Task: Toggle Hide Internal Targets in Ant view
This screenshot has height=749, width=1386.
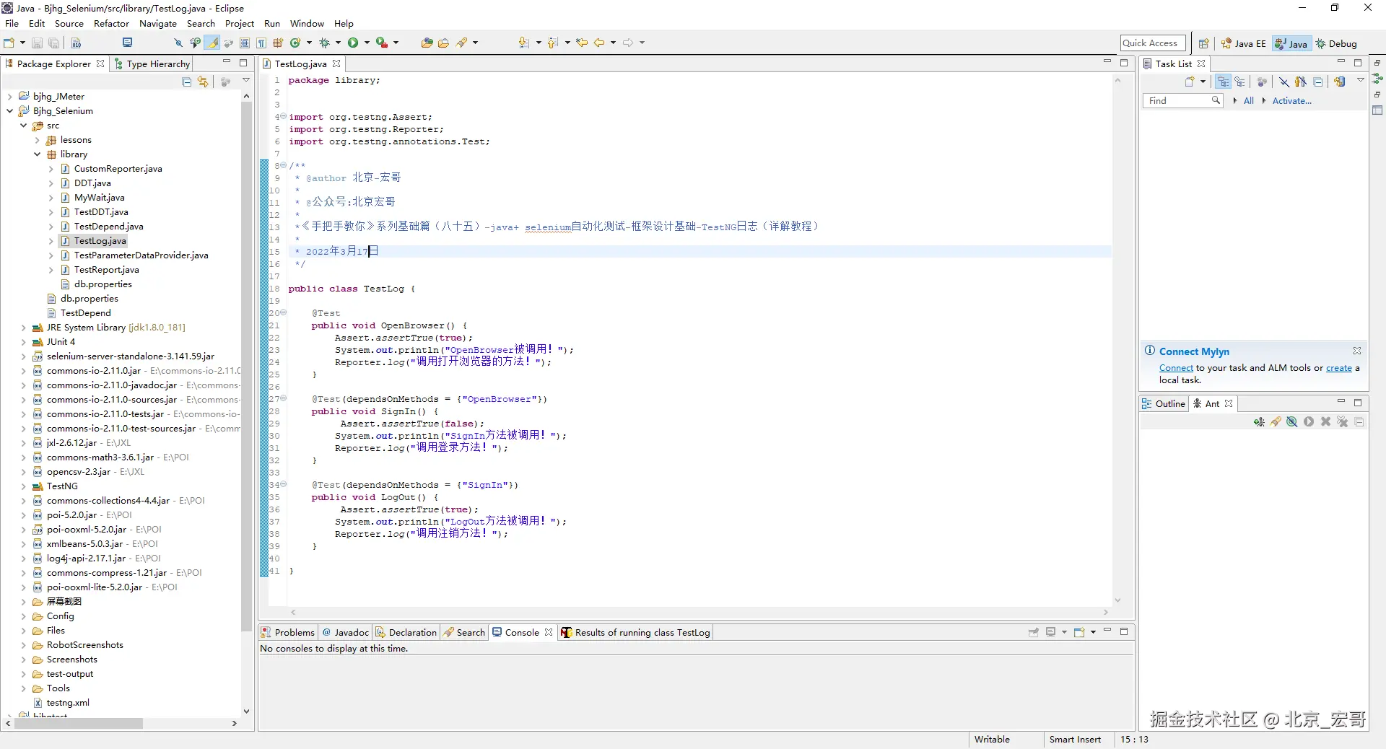Action: [1292, 422]
